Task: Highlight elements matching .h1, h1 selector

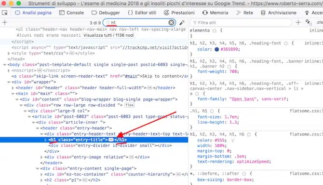Action: coord(212,111)
